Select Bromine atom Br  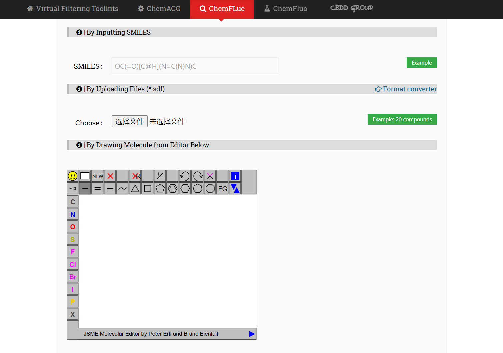click(x=73, y=277)
